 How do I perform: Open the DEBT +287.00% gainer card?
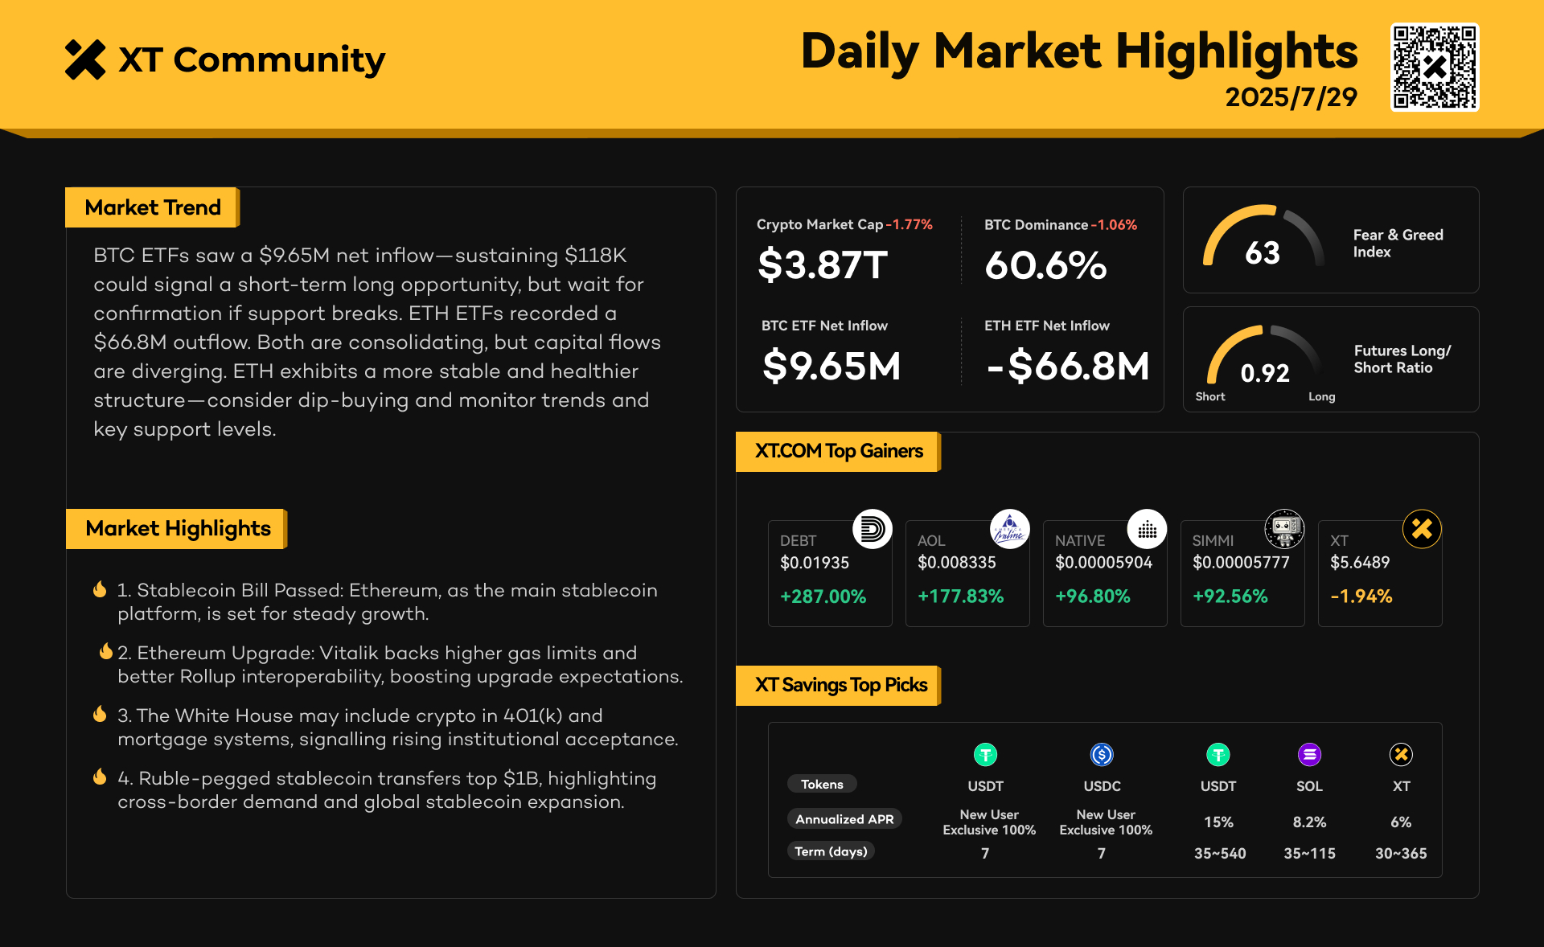830,573
